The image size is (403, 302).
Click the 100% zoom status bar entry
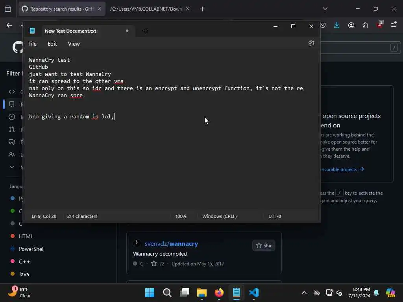click(x=181, y=216)
